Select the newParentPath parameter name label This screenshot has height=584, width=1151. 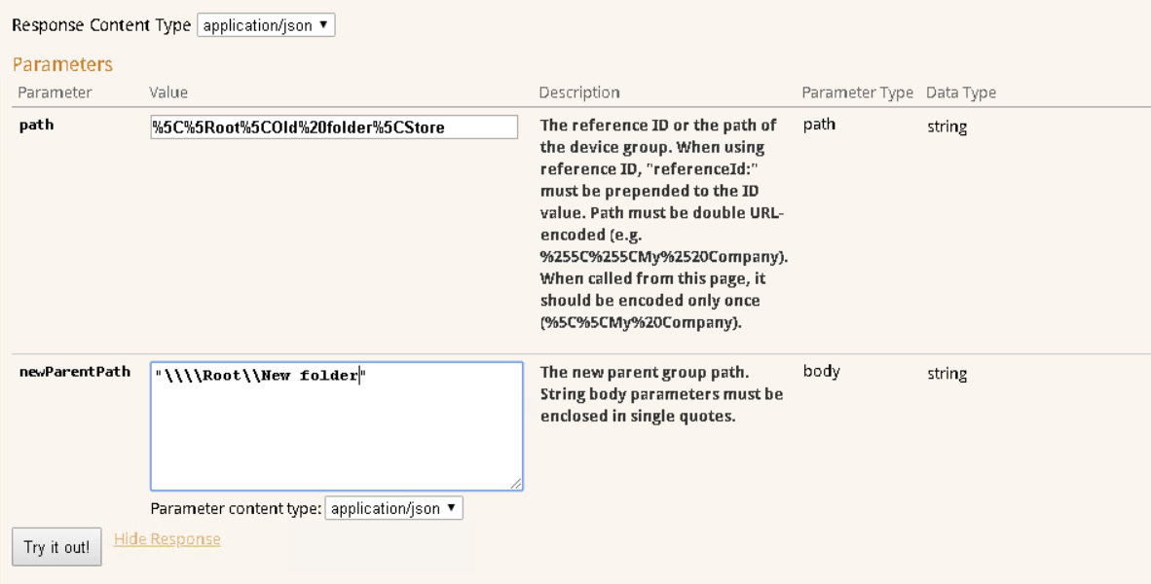[x=75, y=373]
